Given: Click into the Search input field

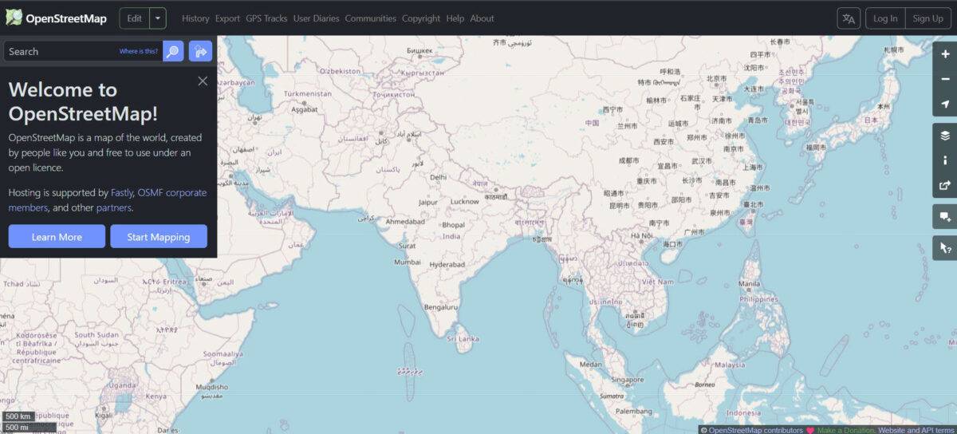Looking at the screenshot, I should (61, 51).
